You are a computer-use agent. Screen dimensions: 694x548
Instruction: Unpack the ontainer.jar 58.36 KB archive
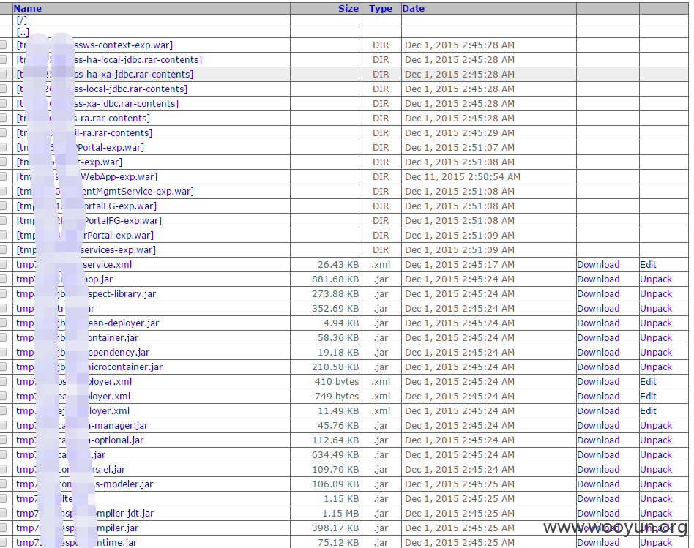(x=656, y=337)
